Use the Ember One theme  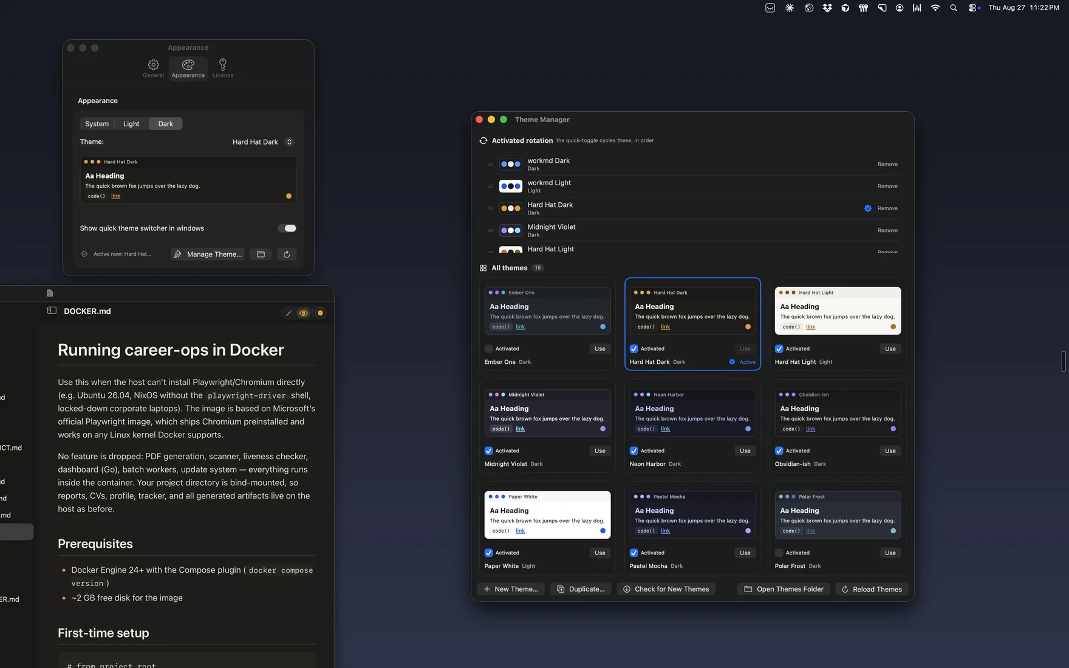(600, 349)
